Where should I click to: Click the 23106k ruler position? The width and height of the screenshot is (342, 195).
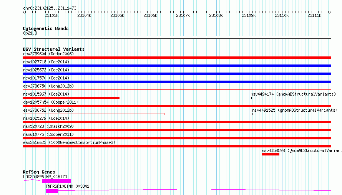(x=150, y=15)
